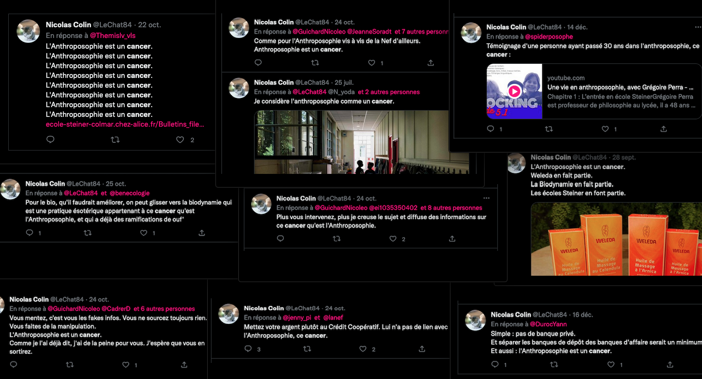Open the @Themislv_vls mention link

coord(113,36)
